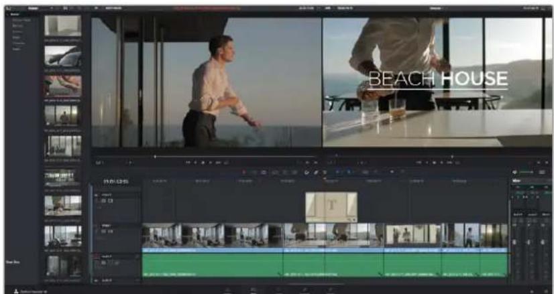Click the DaVinci Resolve logo in the bottom-left corner
Screen dimensions: 554x294
(15, 291)
